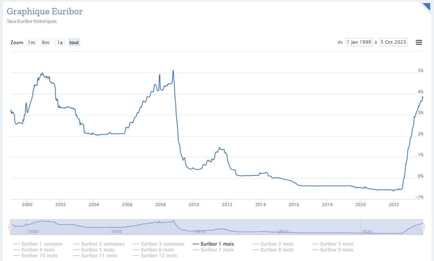This screenshot has width=434, height=261.
Task: Select the 6m zoom range
Action: pos(46,43)
